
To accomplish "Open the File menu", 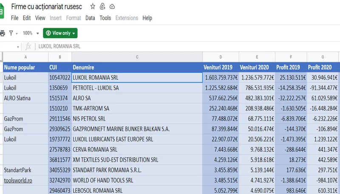I will coord(14,18).
